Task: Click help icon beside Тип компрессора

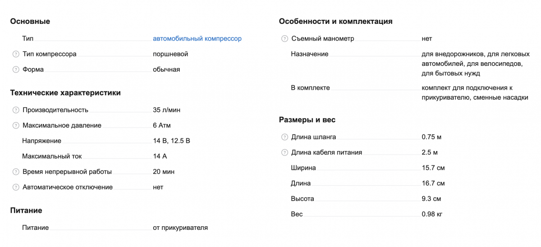Action: (x=16, y=54)
